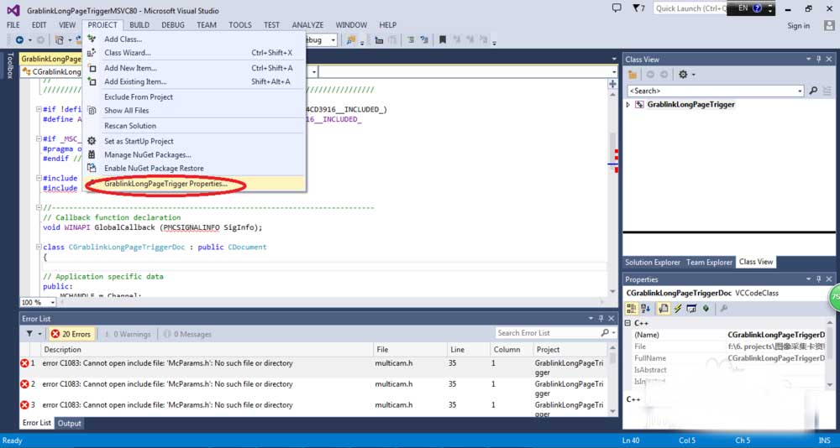Toggle the 20 Errors filter
840x448 pixels.
(x=71, y=334)
